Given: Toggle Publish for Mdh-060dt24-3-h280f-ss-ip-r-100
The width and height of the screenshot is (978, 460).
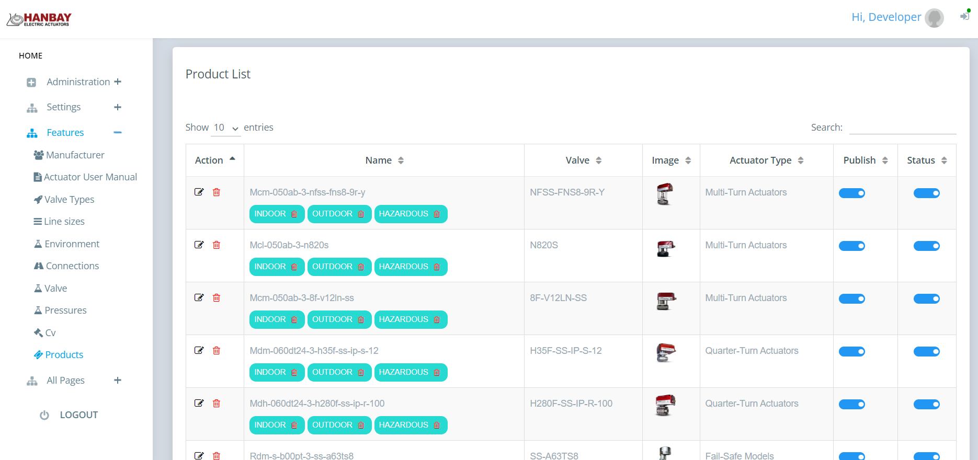Looking at the screenshot, I should 851,405.
